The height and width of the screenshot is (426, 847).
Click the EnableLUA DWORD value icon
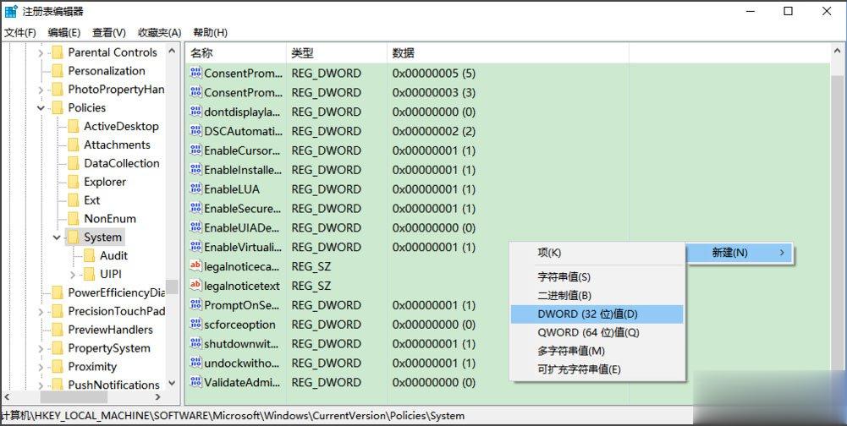click(195, 189)
